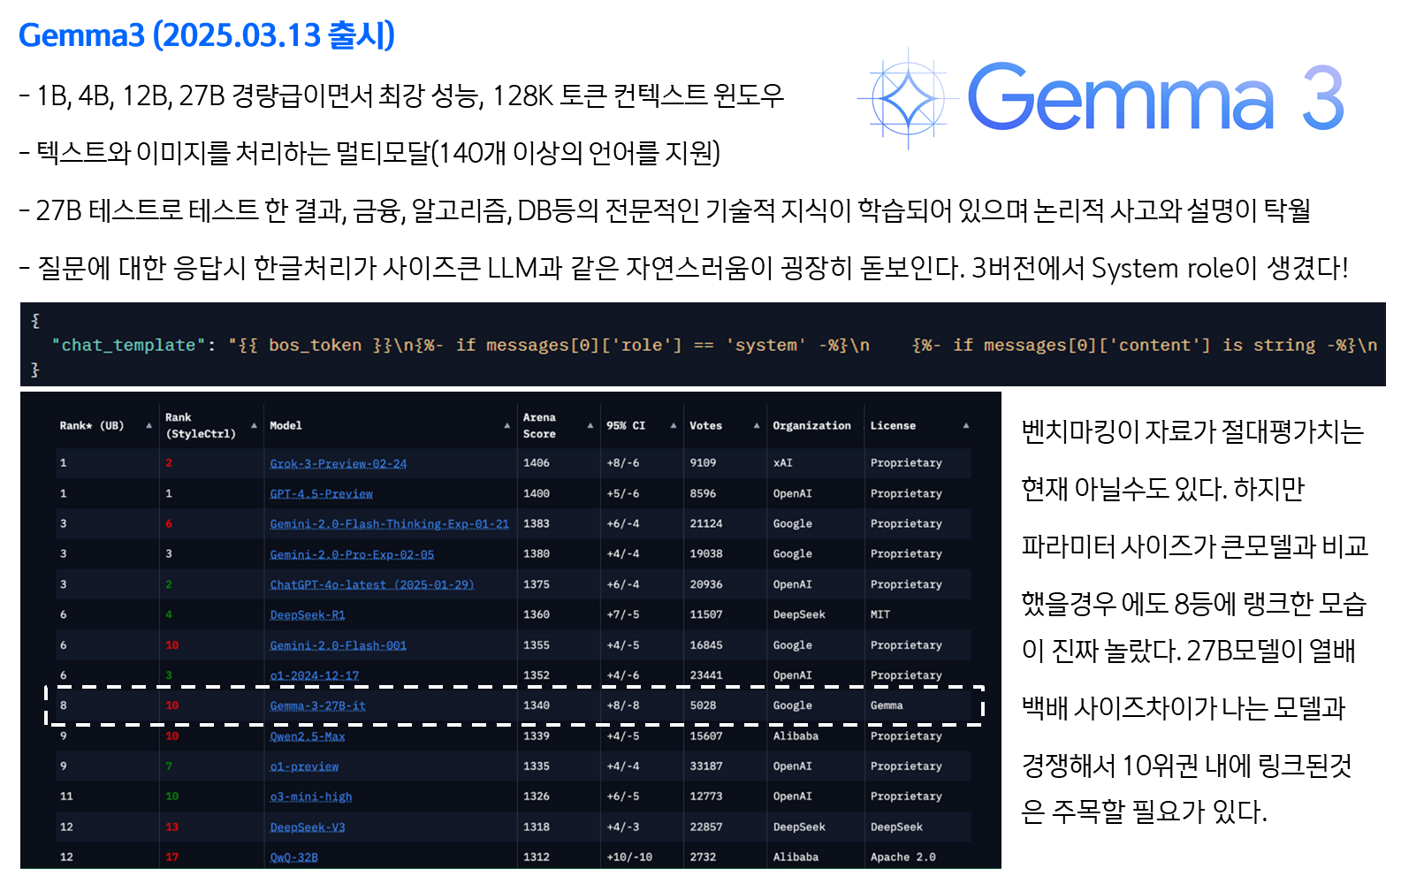Open the DeepSeek-V3 model link

[x=308, y=828]
